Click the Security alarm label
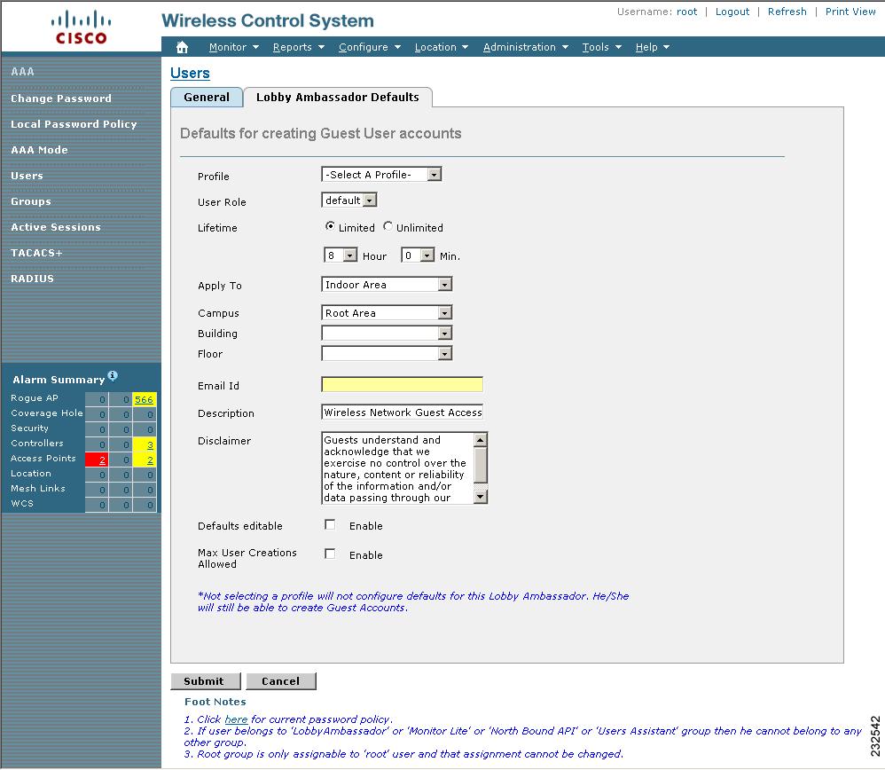 (29, 428)
